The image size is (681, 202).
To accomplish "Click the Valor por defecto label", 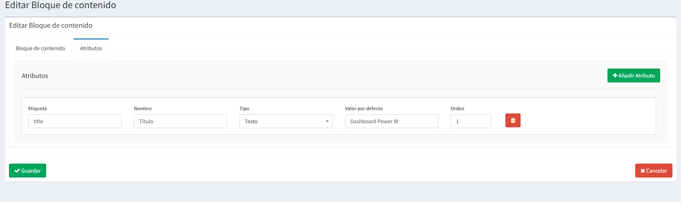I will tap(364, 109).
